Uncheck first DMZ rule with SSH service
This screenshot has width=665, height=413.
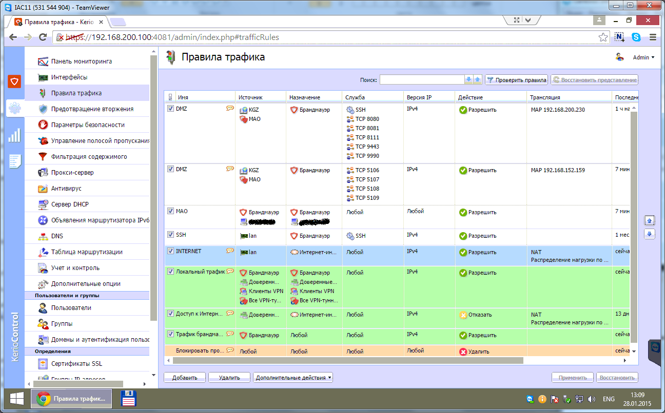pyautogui.click(x=171, y=108)
